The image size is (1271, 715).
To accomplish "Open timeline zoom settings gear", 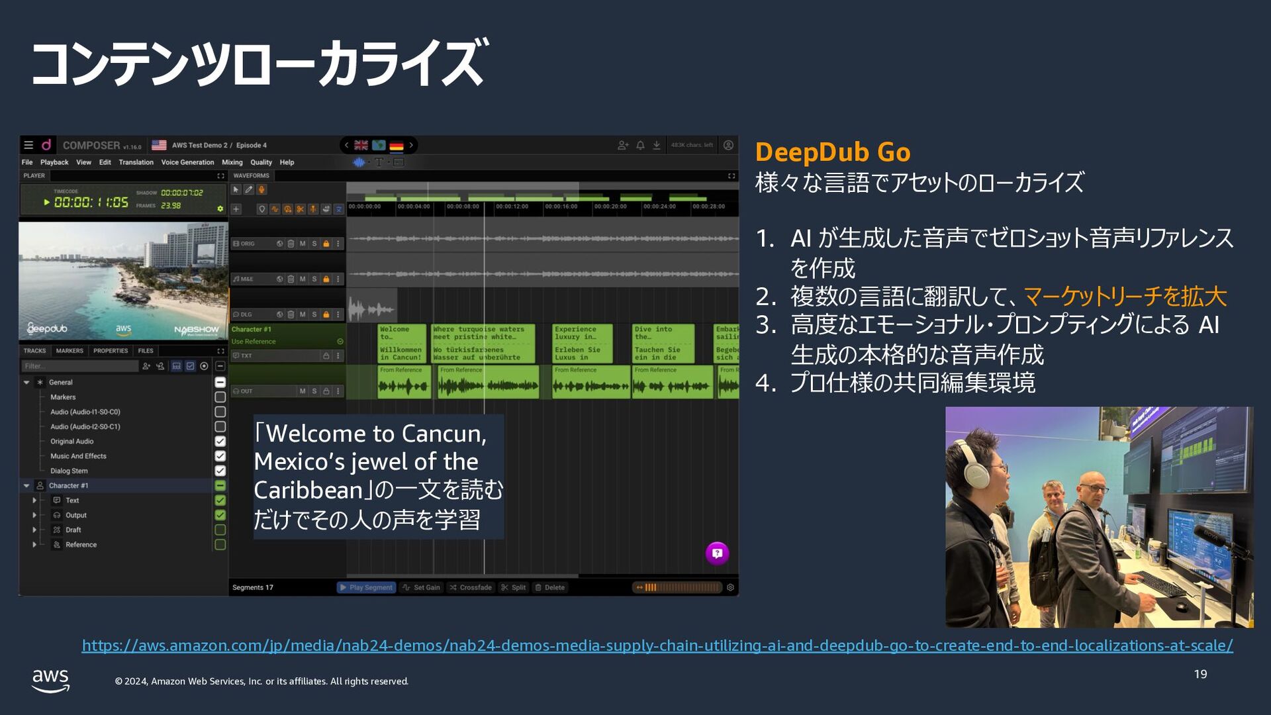I will [730, 587].
